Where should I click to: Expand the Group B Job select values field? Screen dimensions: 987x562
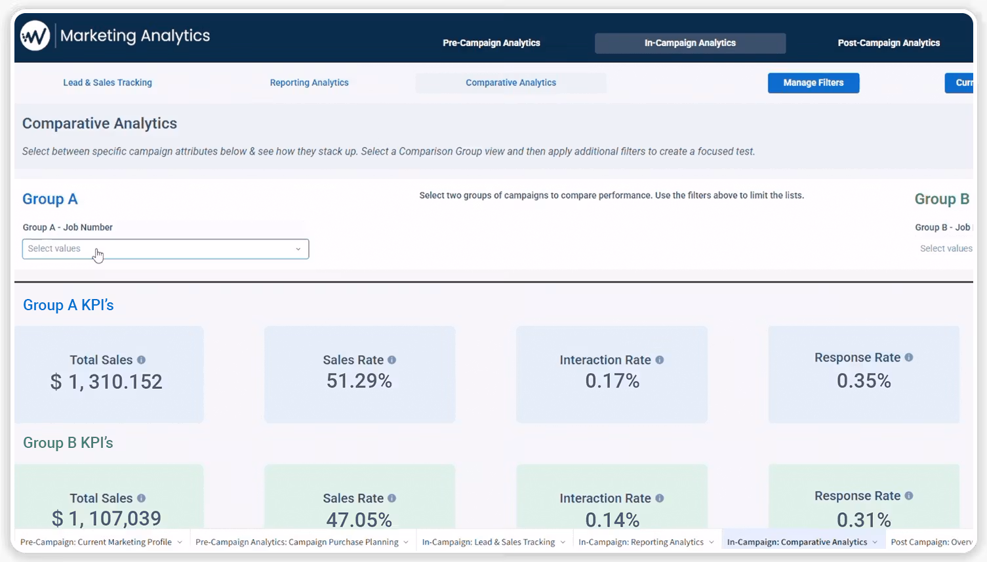pyautogui.click(x=946, y=249)
